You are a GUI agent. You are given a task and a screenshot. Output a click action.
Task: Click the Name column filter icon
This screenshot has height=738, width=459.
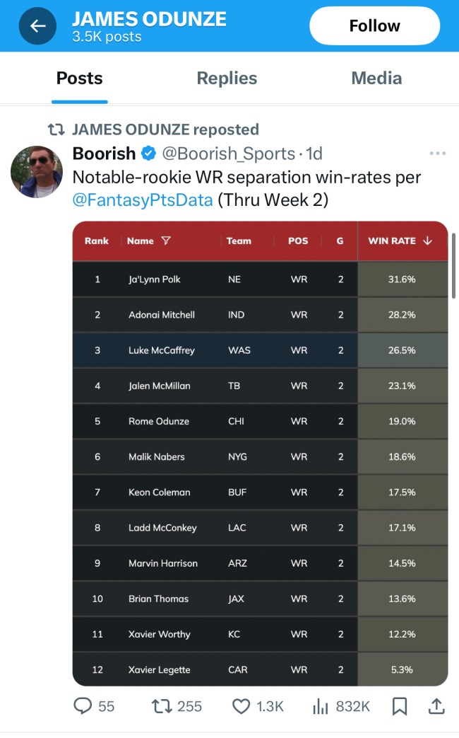pos(166,241)
